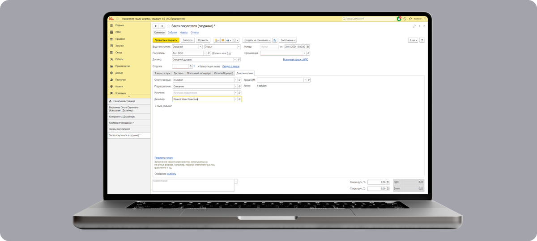Open calculator for Скидка руч., %
The width and height of the screenshot is (537, 241).
pyautogui.click(x=388, y=182)
